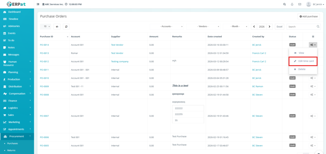Open the notifications bell icon
This screenshot has height=154, width=326.
click(x=292, y=4)
